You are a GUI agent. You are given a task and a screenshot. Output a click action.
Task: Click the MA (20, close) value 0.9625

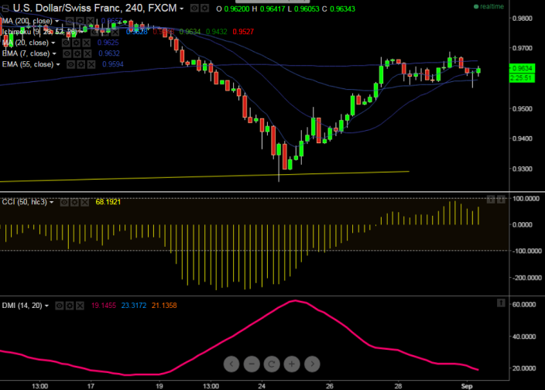coord(108,43)
